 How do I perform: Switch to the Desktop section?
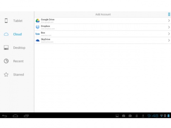click(x=19, y=48)
